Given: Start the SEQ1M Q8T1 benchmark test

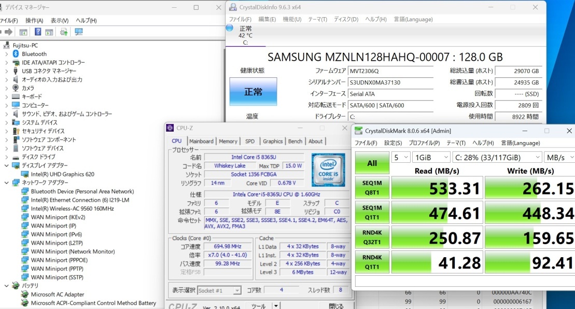Looking at the screenshot, I should pos(372,188).
